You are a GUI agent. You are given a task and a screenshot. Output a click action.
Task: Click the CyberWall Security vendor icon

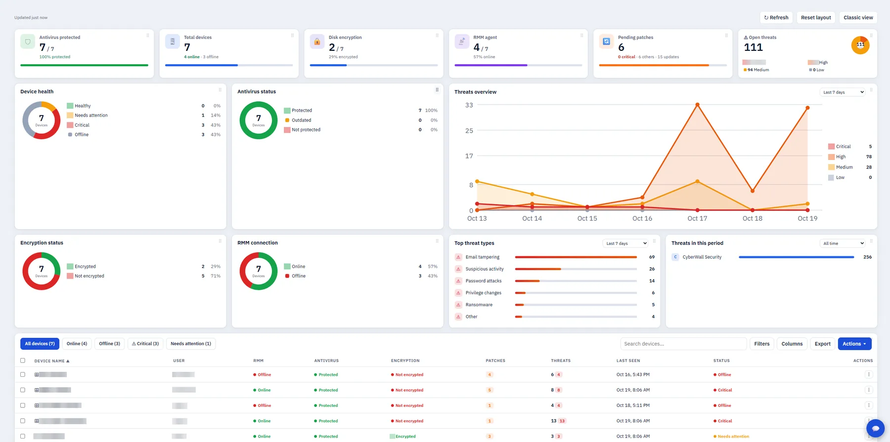click(x=675, y=257)
